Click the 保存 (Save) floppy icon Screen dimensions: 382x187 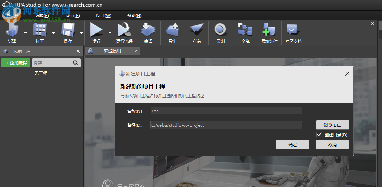[x=68, y=30]
